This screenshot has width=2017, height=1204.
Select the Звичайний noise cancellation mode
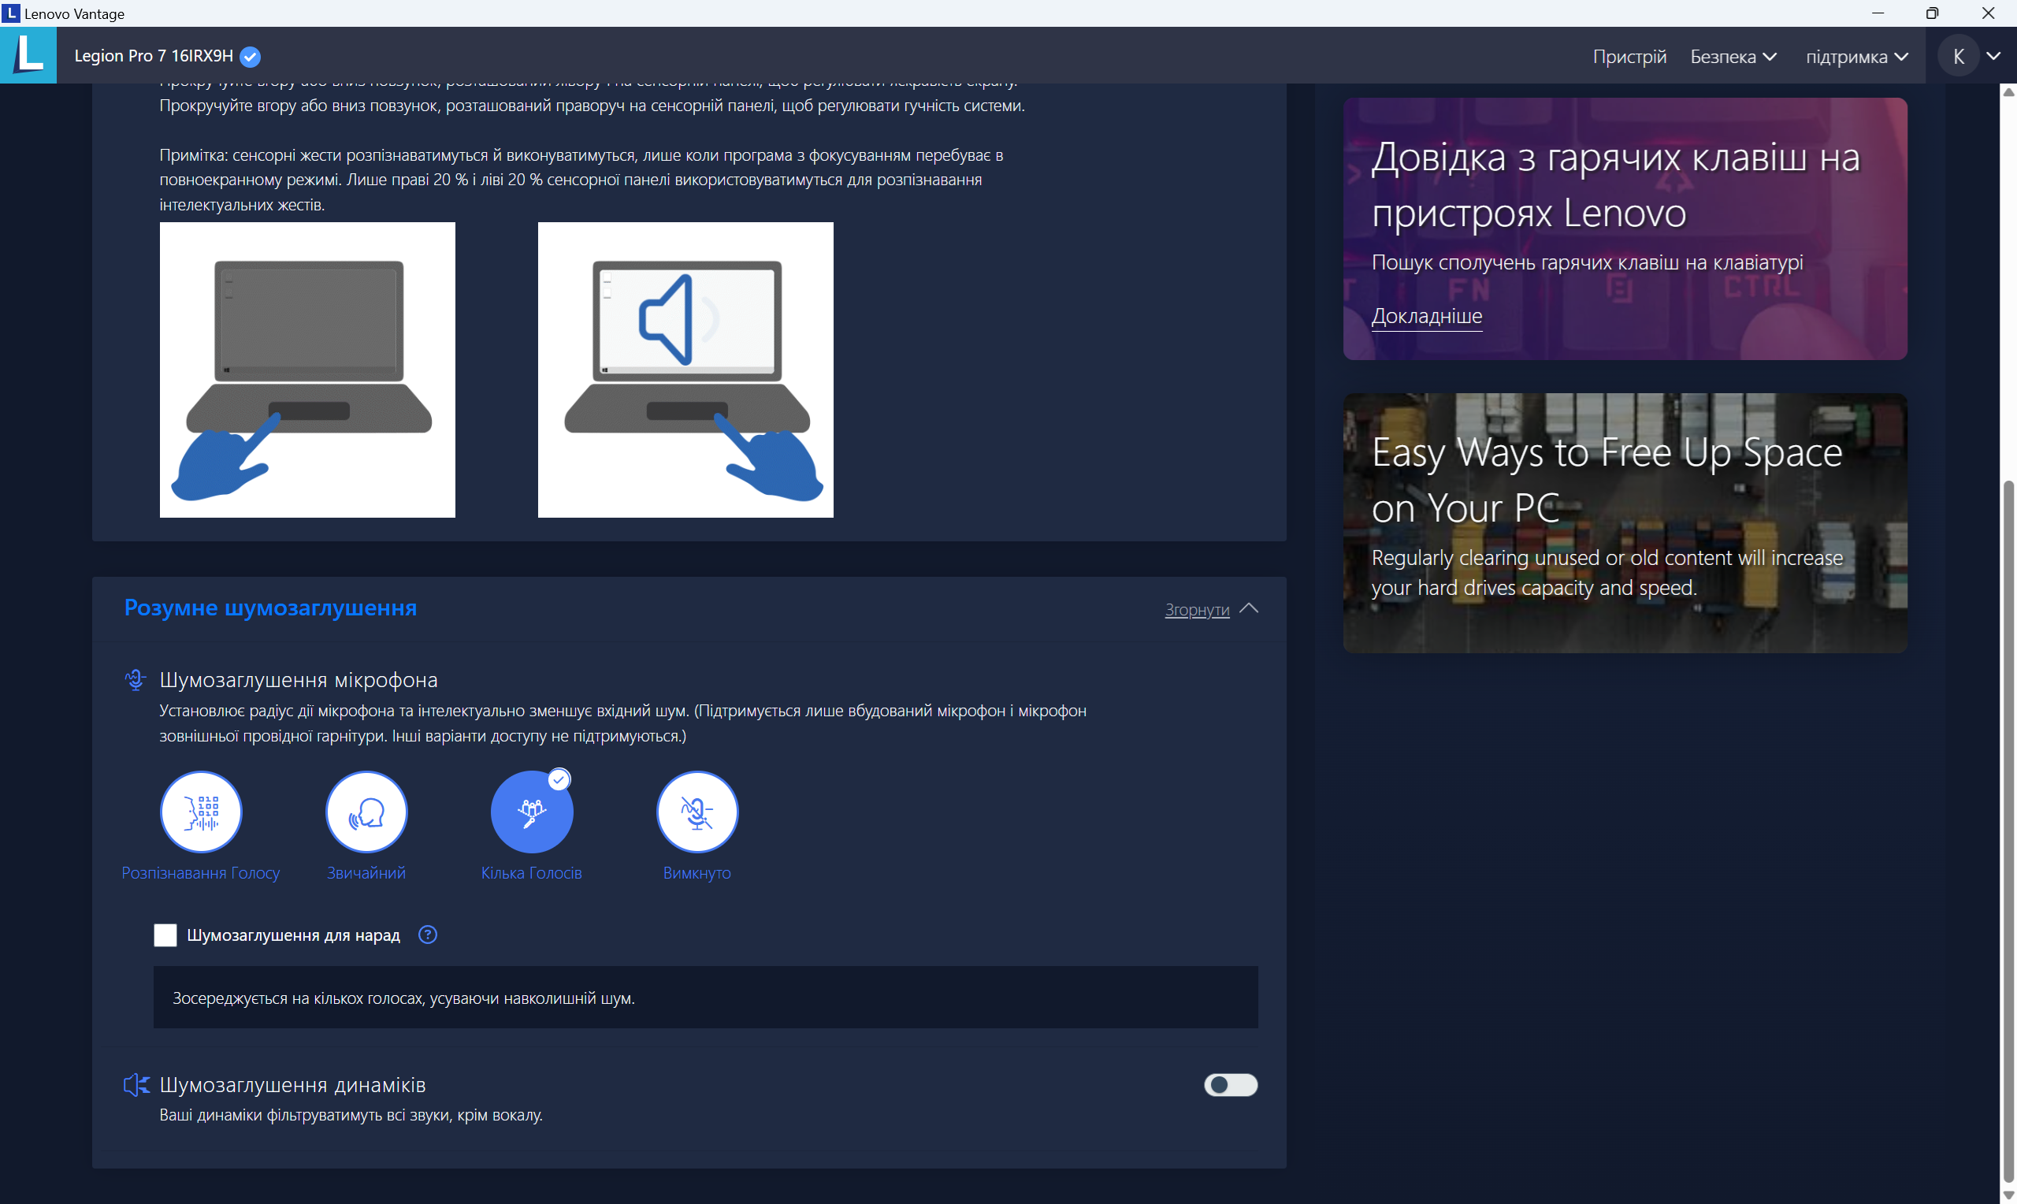point(366,811)
